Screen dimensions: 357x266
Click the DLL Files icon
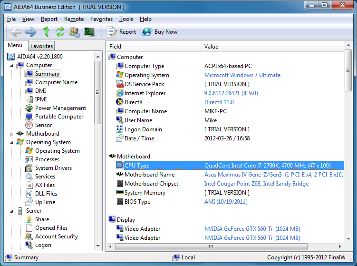click(x=29, y=194)
